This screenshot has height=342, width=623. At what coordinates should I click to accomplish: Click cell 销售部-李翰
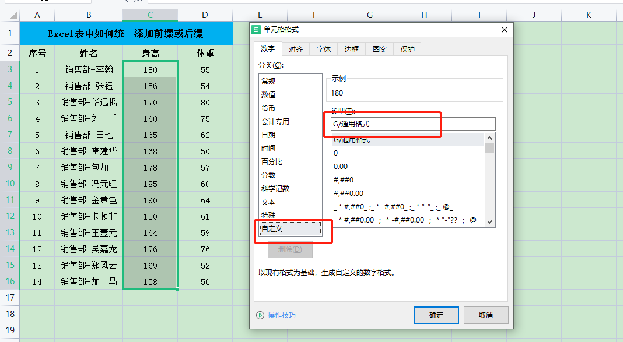[89, 70]
